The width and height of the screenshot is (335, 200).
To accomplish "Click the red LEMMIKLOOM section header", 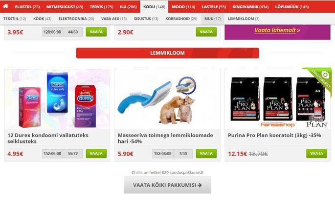I will tap(167, 53).
